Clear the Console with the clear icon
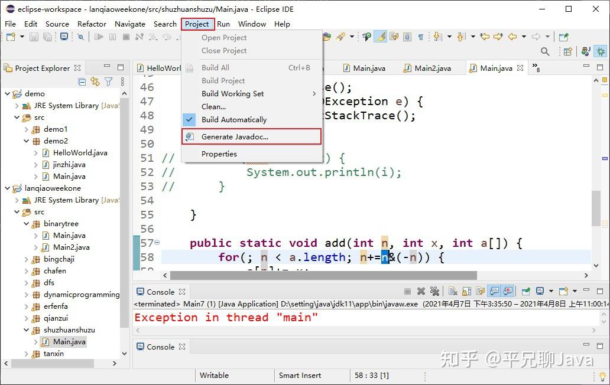Image resolution: width=610 pixels, height=385 pixels. tap(453, 291)
